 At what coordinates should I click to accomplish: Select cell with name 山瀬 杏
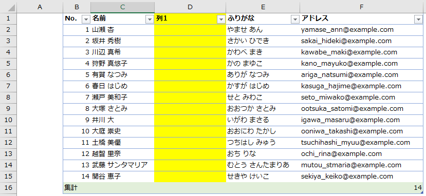[122, 30]
